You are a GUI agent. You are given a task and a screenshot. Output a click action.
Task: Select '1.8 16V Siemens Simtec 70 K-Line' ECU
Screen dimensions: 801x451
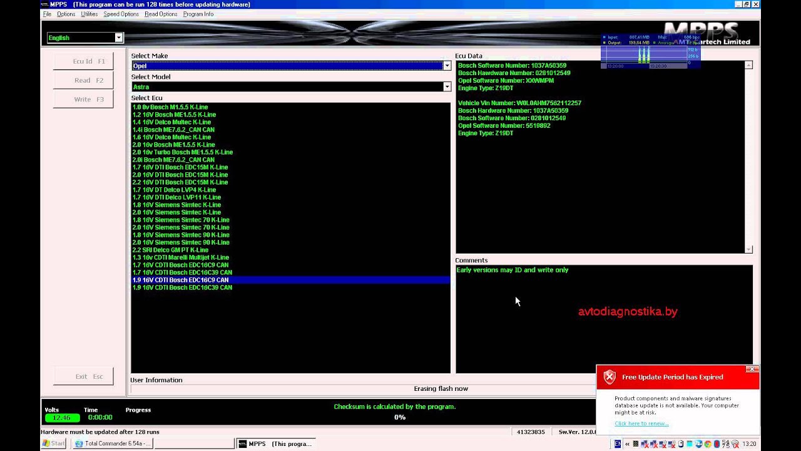click(x=181, y=220)
